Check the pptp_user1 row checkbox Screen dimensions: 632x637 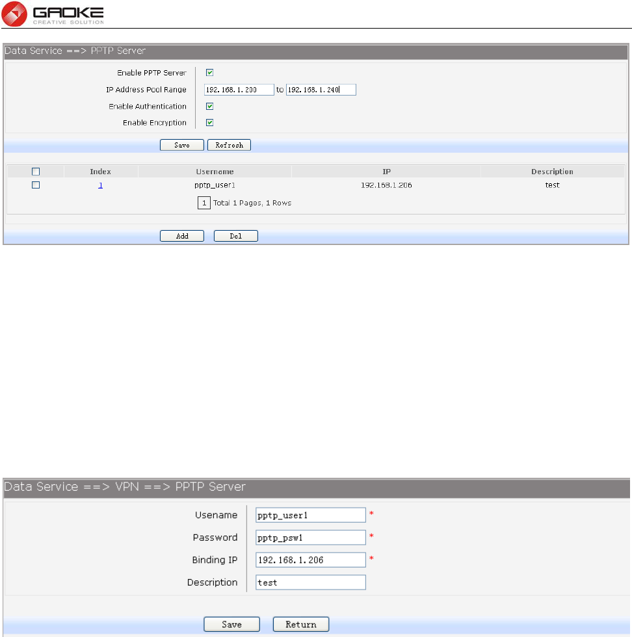tap(36, 185)
